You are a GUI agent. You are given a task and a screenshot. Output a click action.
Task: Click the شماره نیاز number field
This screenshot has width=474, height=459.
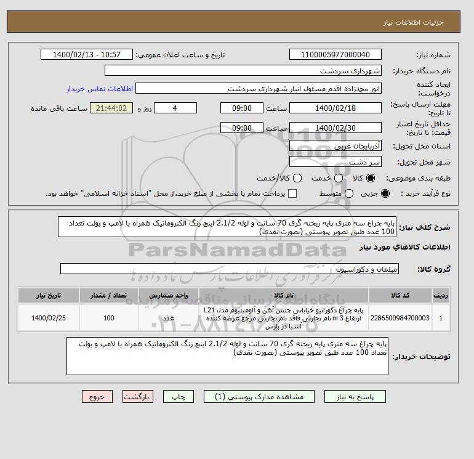click(x=335, y=54)
